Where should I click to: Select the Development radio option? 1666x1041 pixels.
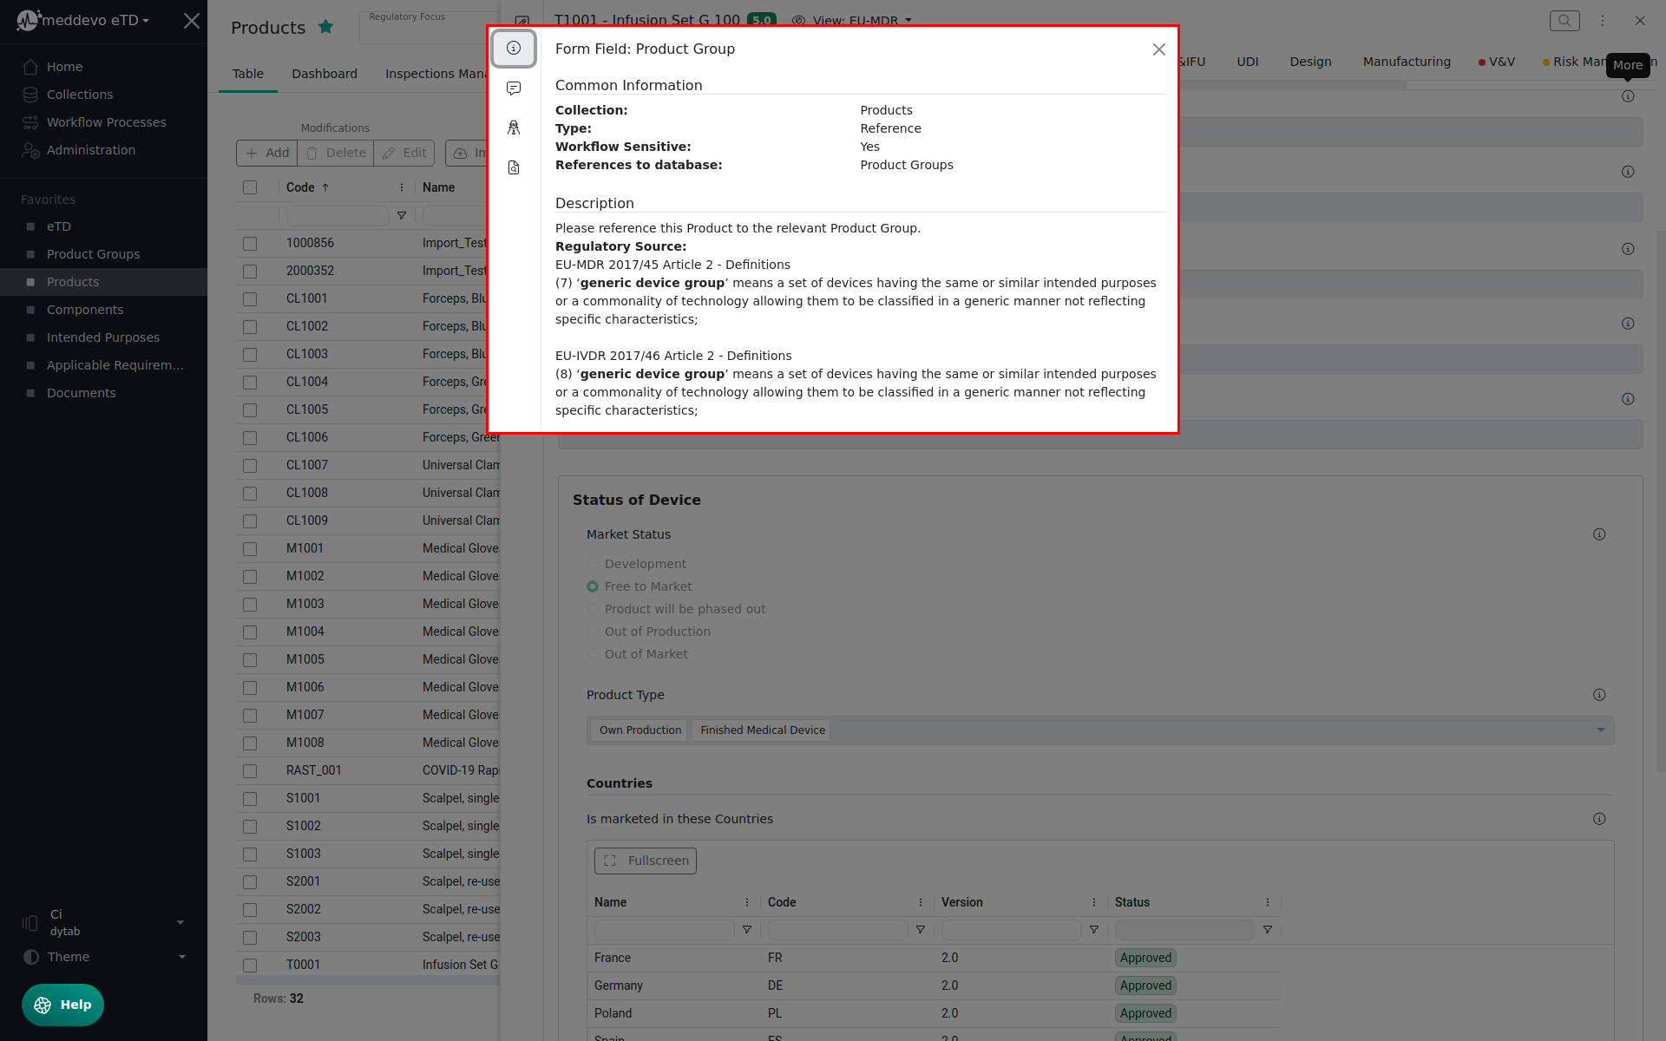(593, 564)
